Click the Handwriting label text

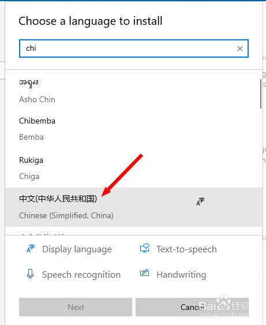pos(181,275)
